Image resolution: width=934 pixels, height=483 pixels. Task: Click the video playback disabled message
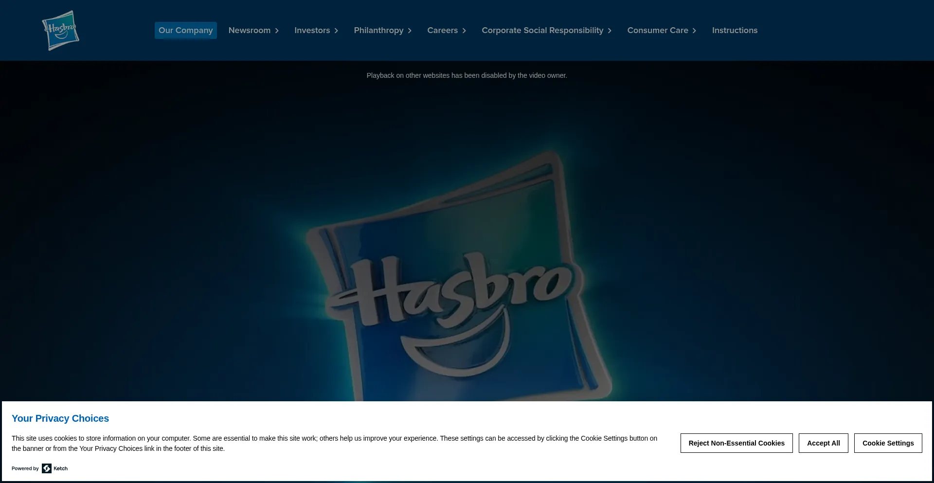pos(467,75)
